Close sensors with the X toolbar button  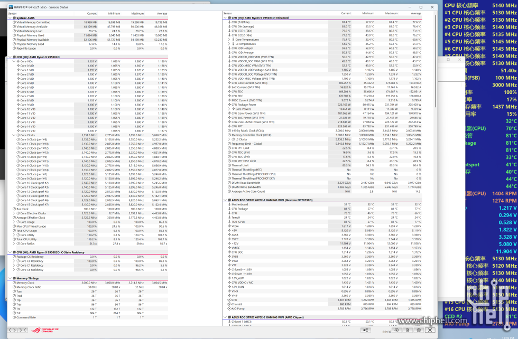(430, 330)
